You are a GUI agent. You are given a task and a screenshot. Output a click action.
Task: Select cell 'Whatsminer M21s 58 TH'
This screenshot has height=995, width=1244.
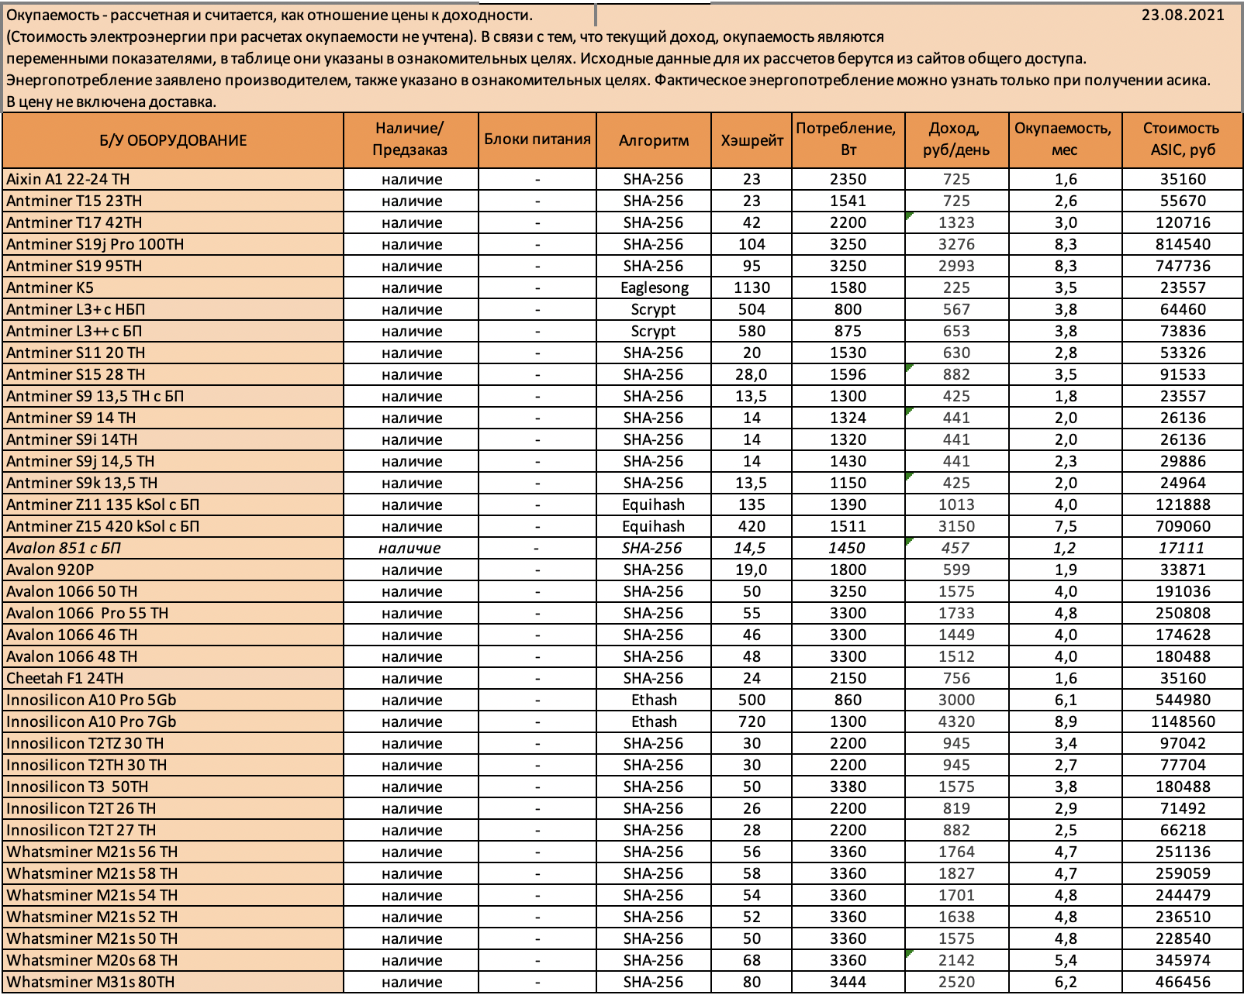click(173, 873)
